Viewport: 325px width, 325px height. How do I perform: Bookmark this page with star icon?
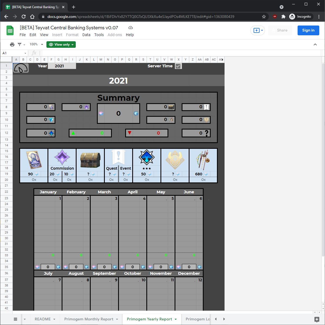click(264, 17)
